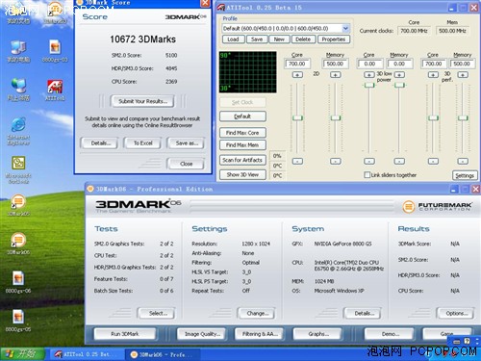Viewport: 481px width, 361px height.
Task: Click the 2D Memory slider handle
Action: [x=336, y=117]
